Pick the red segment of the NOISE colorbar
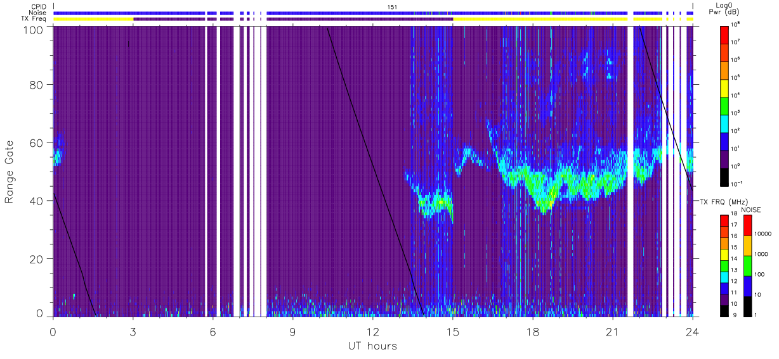 (x=747, y=225)
